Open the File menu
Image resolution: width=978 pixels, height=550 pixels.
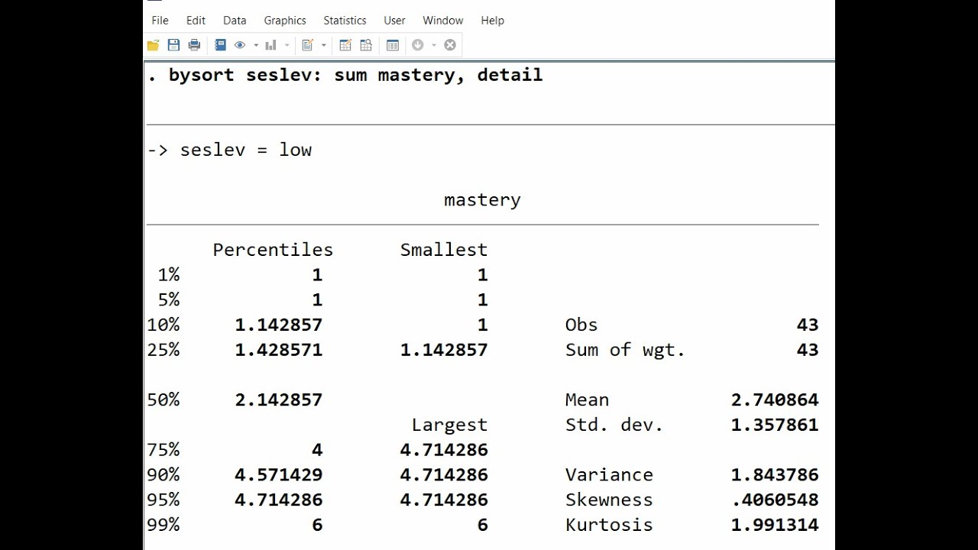160,21
